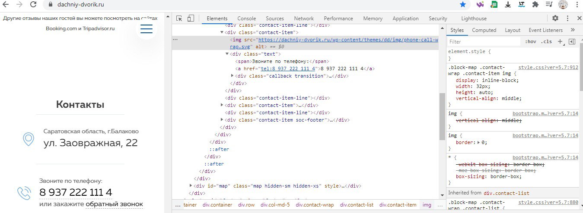Viewport: 583px width, 213px height.
Task: Open style.css?ver=5.7:880 source link
Action: coord(548,202)
